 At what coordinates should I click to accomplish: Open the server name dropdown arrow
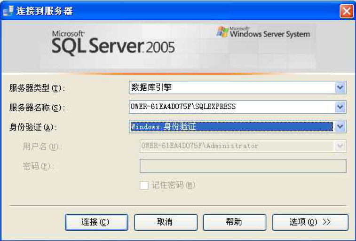340,107
